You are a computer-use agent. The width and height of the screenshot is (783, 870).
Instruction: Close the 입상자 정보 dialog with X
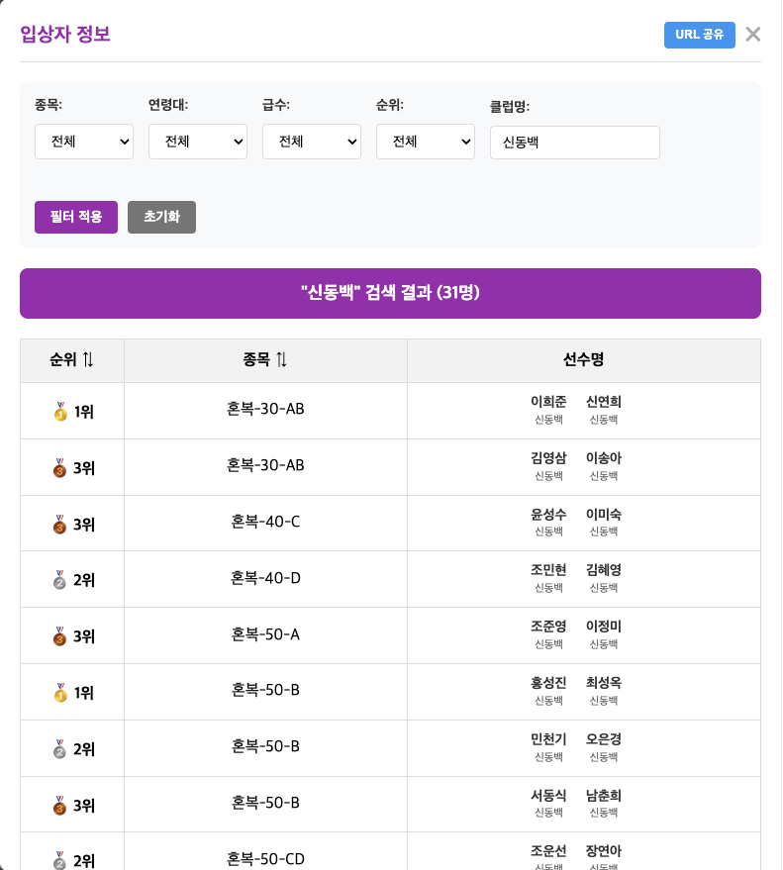tap(753, 35)
